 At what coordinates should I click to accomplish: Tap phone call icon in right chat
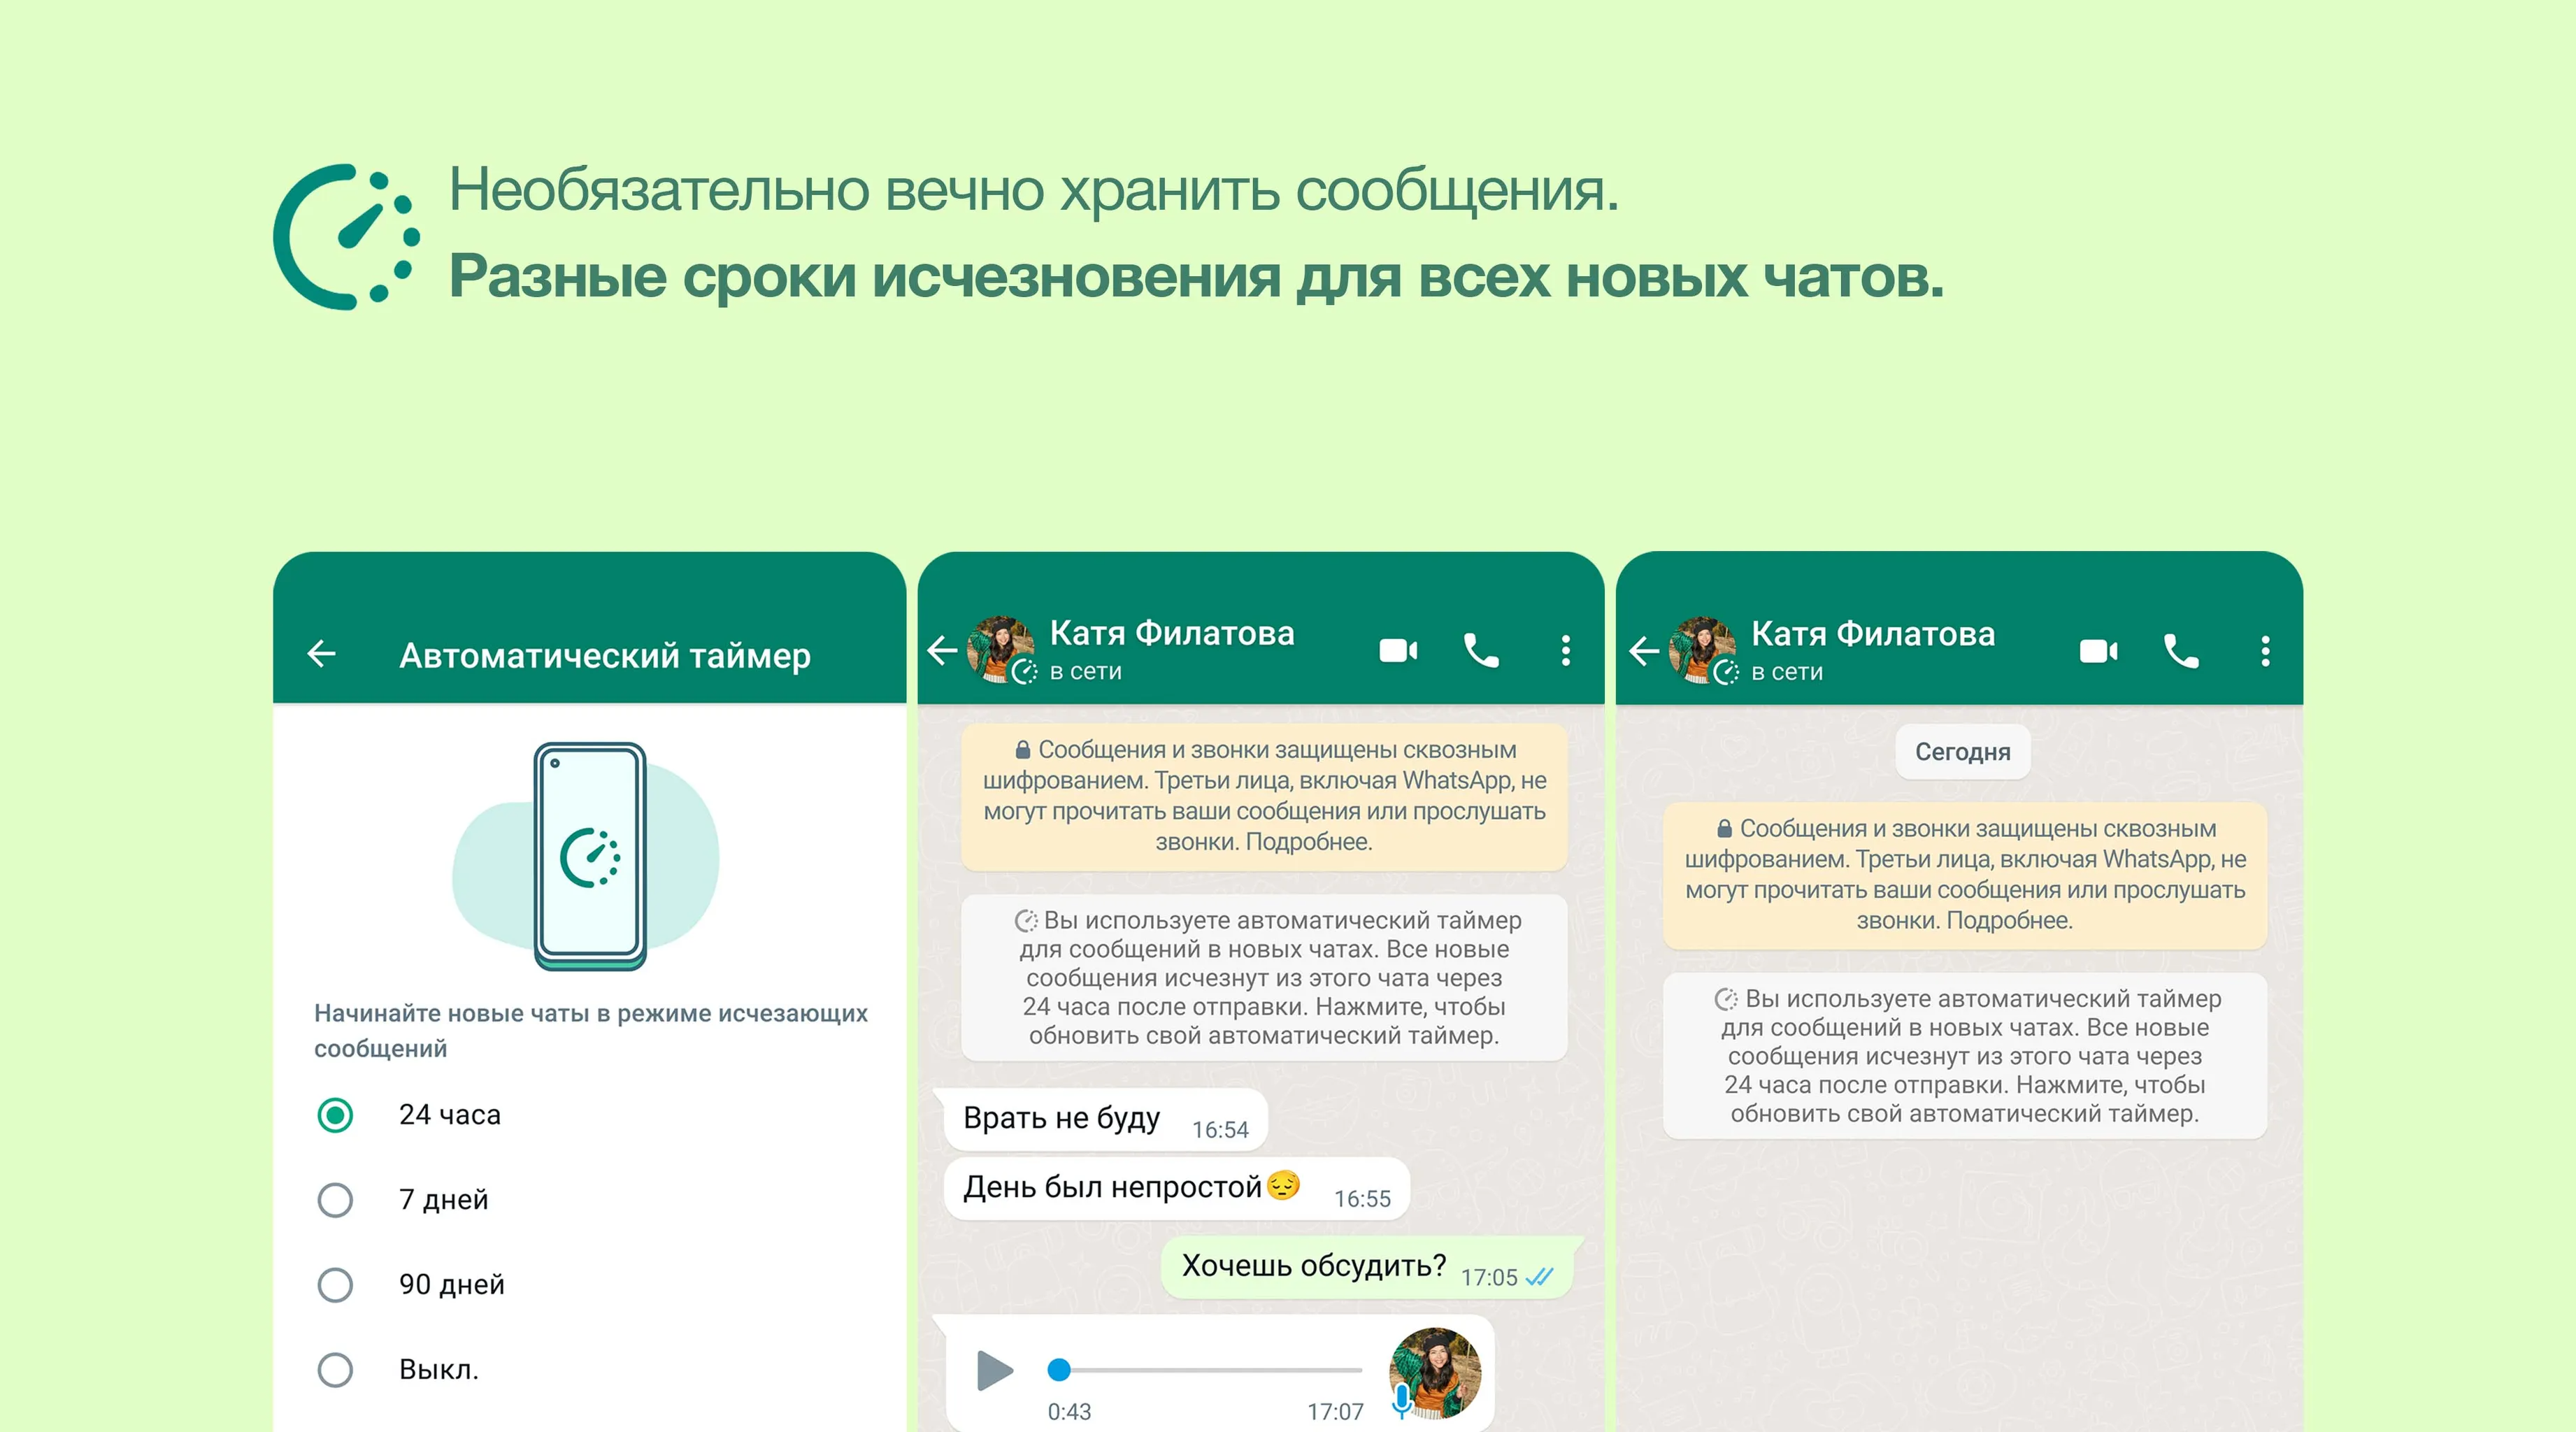(2181, 652)
